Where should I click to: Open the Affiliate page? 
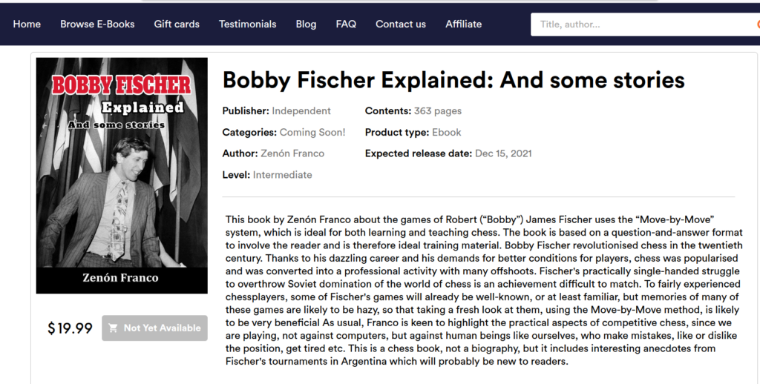pos(464,24)
